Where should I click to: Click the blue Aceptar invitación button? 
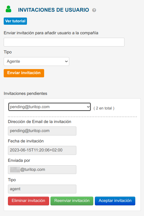(x=115, y=201)
